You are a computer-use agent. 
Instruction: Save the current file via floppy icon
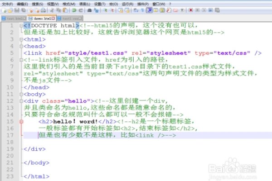pos(17,10)
